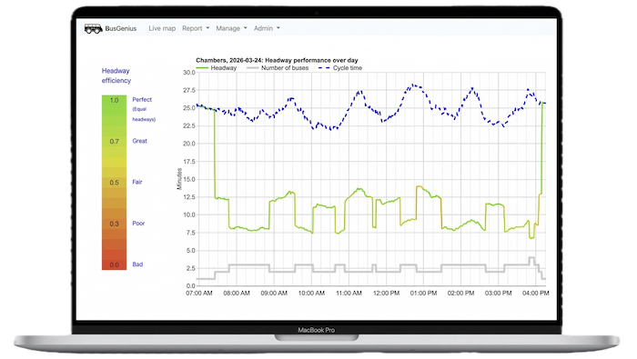637x359 pixels.
Task: Click the Perfect (Equal headways) label
Action: click(x=144, y=109)
